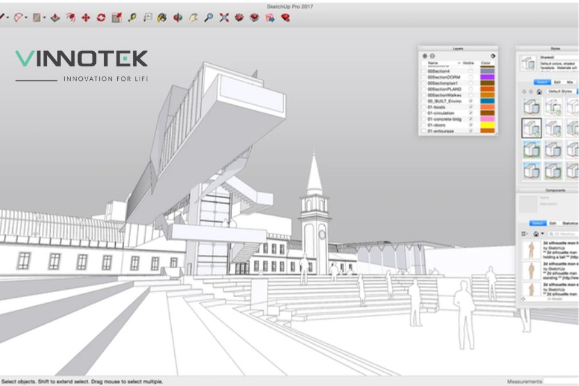Click Styles back navigation arrow
Screen dimensions: 579x386
click(524, 91)
